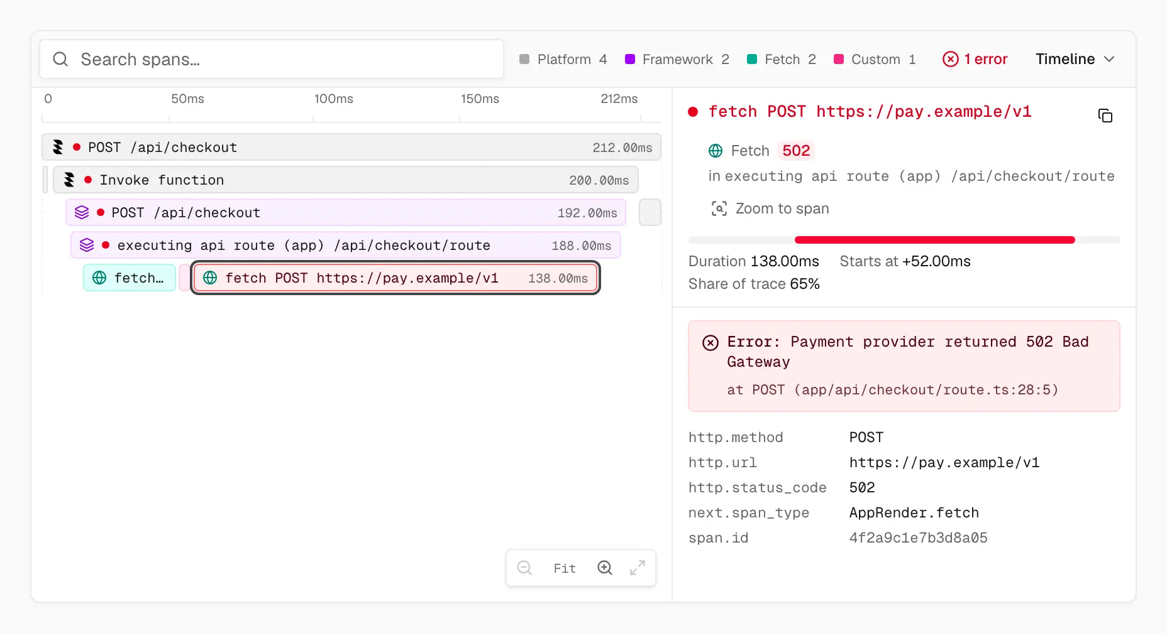The image size is (1167, 633).
Task: Select the root POST /api/checkout 212.00ms span
Action: point(351,147)
